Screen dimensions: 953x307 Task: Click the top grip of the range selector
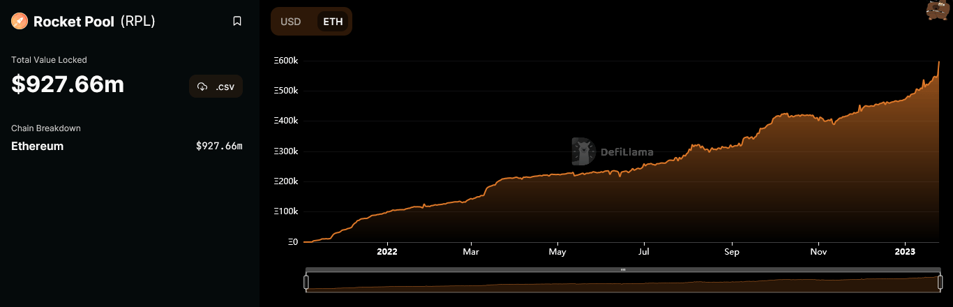[x=623, y=269]
